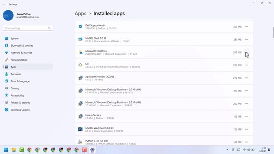Open more options for MySQL Shell 8.0.31

(x=247, y=39)
